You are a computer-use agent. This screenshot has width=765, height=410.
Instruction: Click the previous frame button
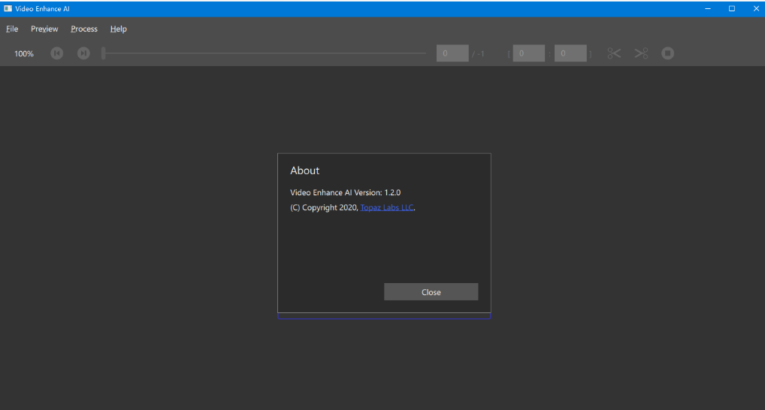[x=57, y=53]
